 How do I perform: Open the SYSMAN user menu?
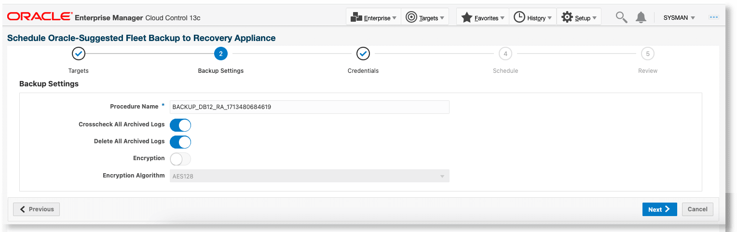(679, 18)
